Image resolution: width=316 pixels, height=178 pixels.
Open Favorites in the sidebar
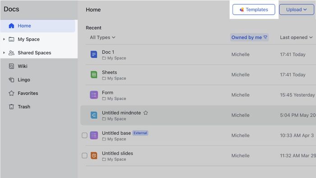point(28,94)
